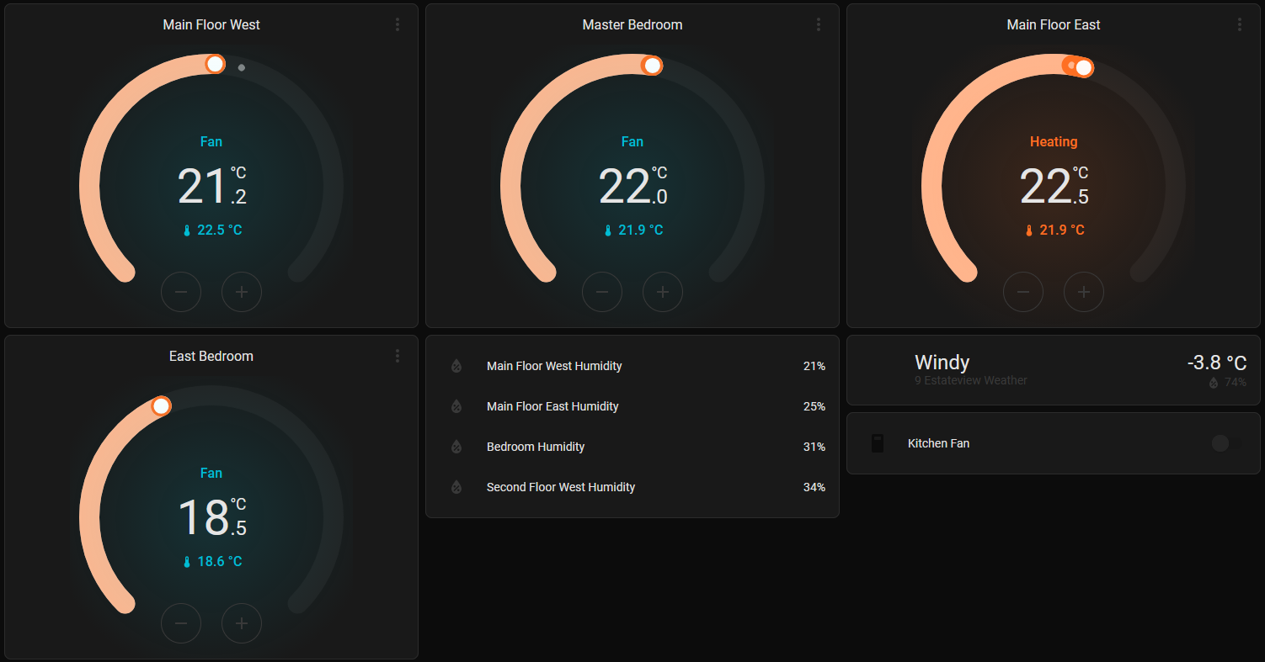Open the Master Bedroom three-dot menu

tap(818, 24)
